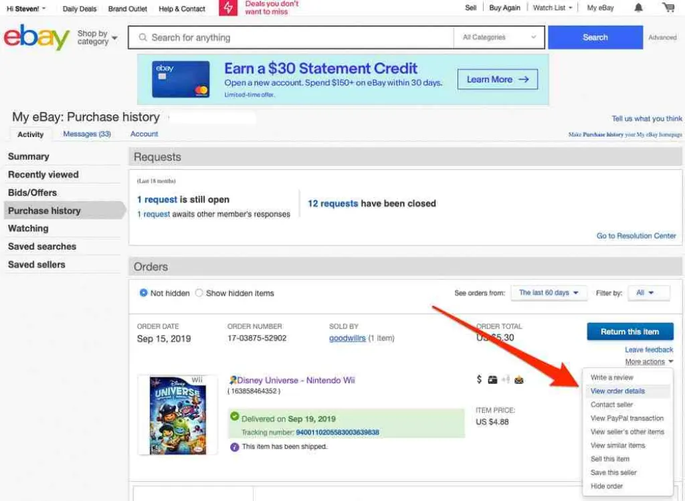
Task: Click the shipped box status icon
Action: [492, 380]
